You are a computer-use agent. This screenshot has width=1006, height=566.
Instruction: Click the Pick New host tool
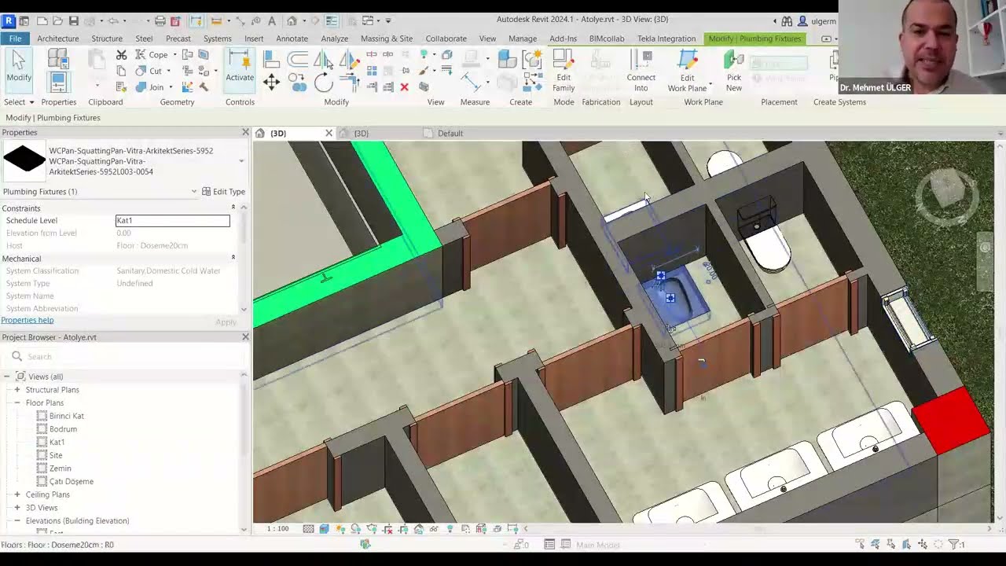click(734, 71)
